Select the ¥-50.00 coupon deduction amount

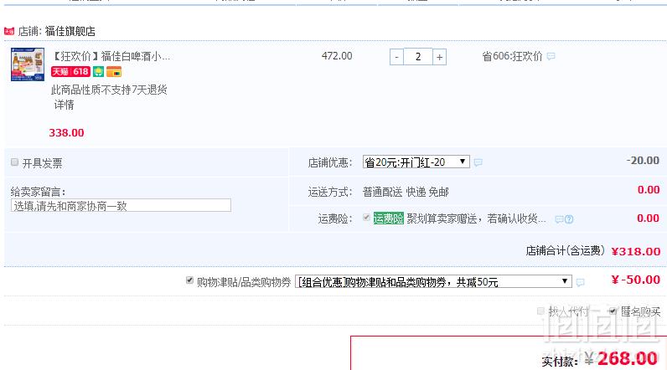[636, 280]
